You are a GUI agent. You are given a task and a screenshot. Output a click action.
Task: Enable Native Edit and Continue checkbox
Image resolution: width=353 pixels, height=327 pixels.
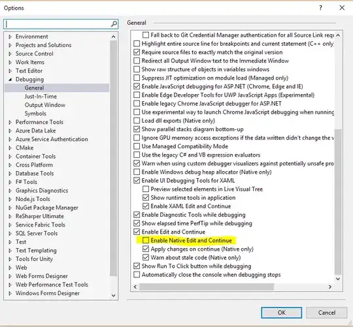(146, 240)
